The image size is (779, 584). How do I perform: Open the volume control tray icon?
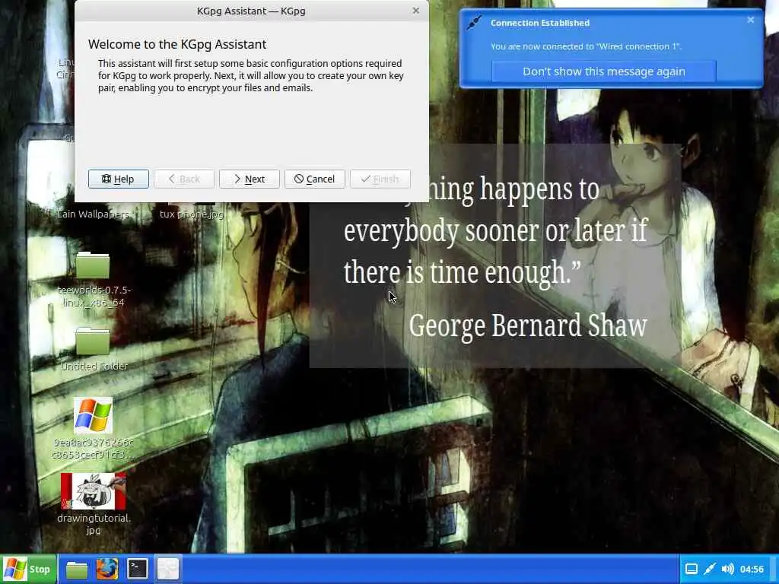pyautogui.click(x=727, y=569)
